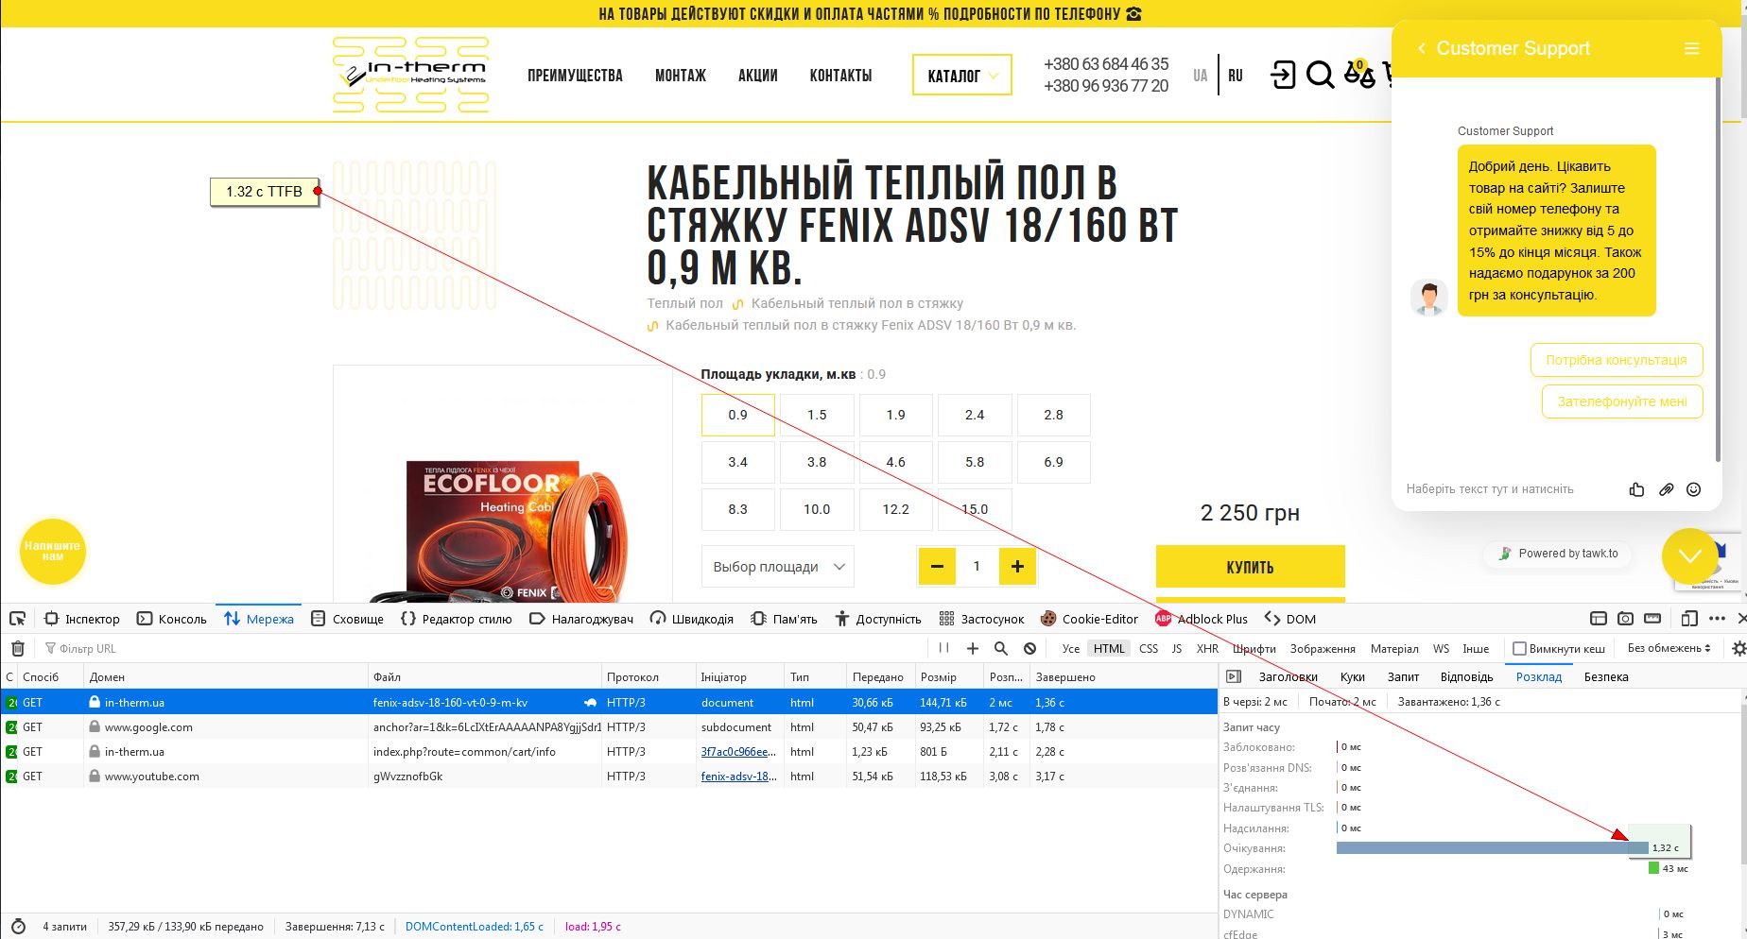Search network requests with magnifier icon

(1001, 648)
